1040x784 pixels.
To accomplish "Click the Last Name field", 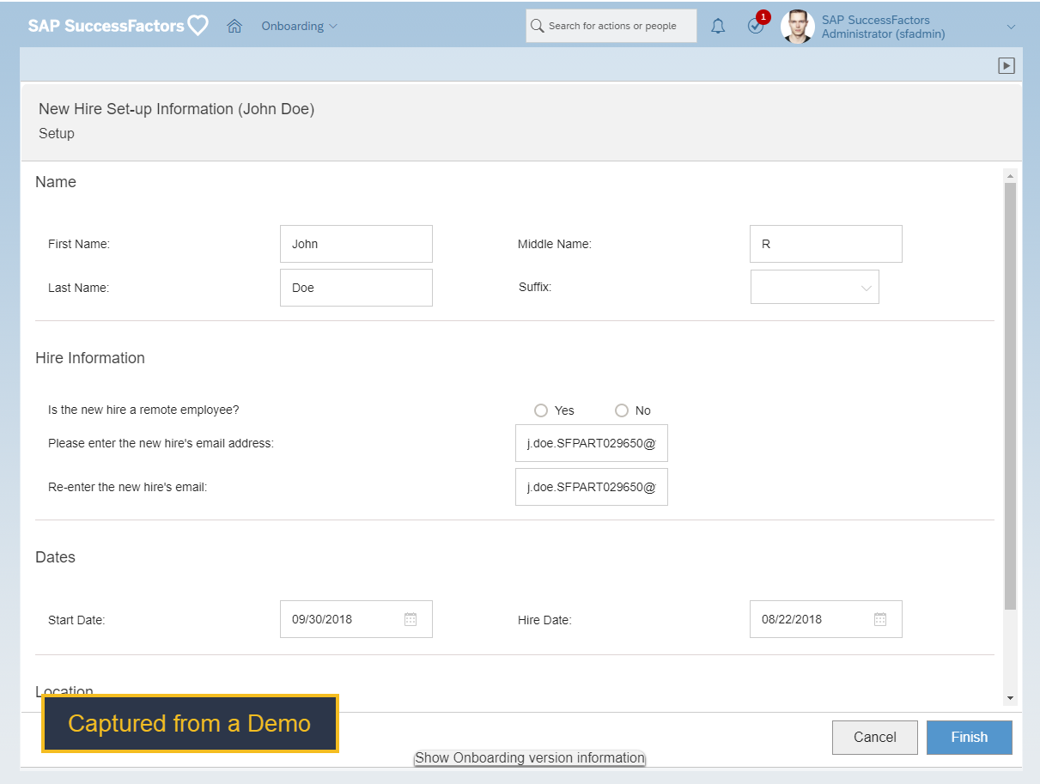I will click(356, 288).
